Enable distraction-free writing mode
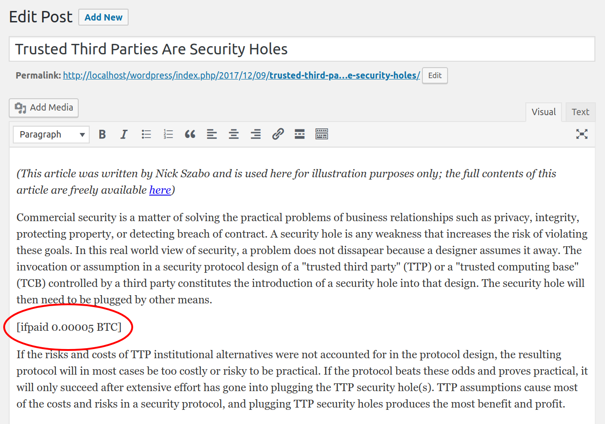 582,134
